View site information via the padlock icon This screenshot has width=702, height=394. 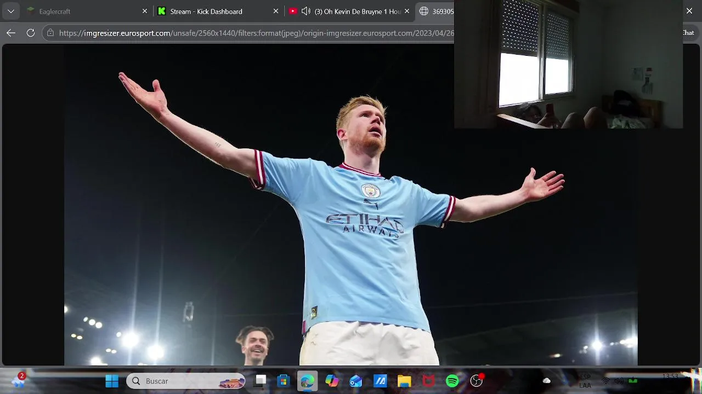point(50,33)
